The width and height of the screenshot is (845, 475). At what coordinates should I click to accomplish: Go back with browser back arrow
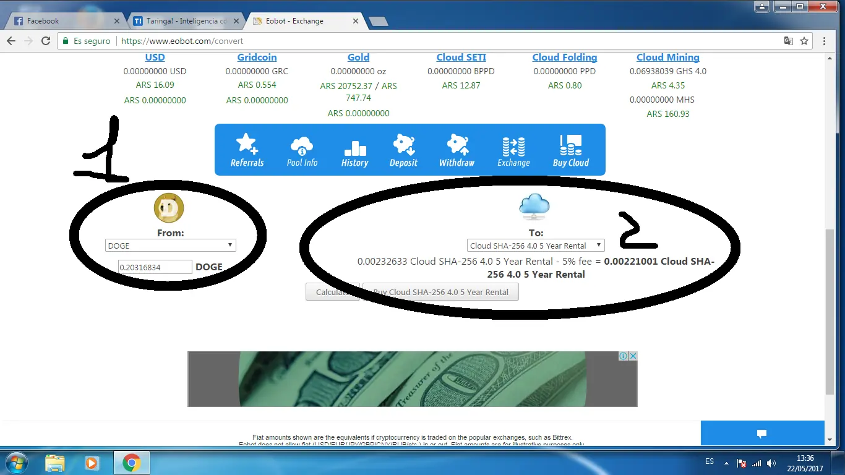click(x=11, y=41)
